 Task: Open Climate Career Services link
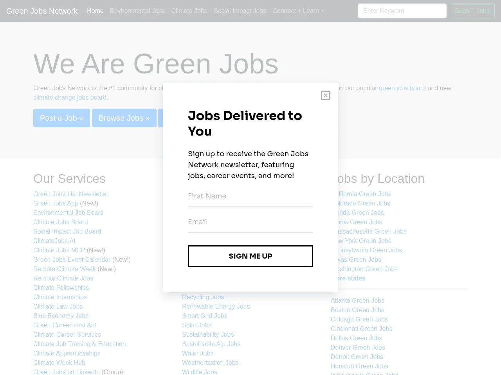[67, 334]
